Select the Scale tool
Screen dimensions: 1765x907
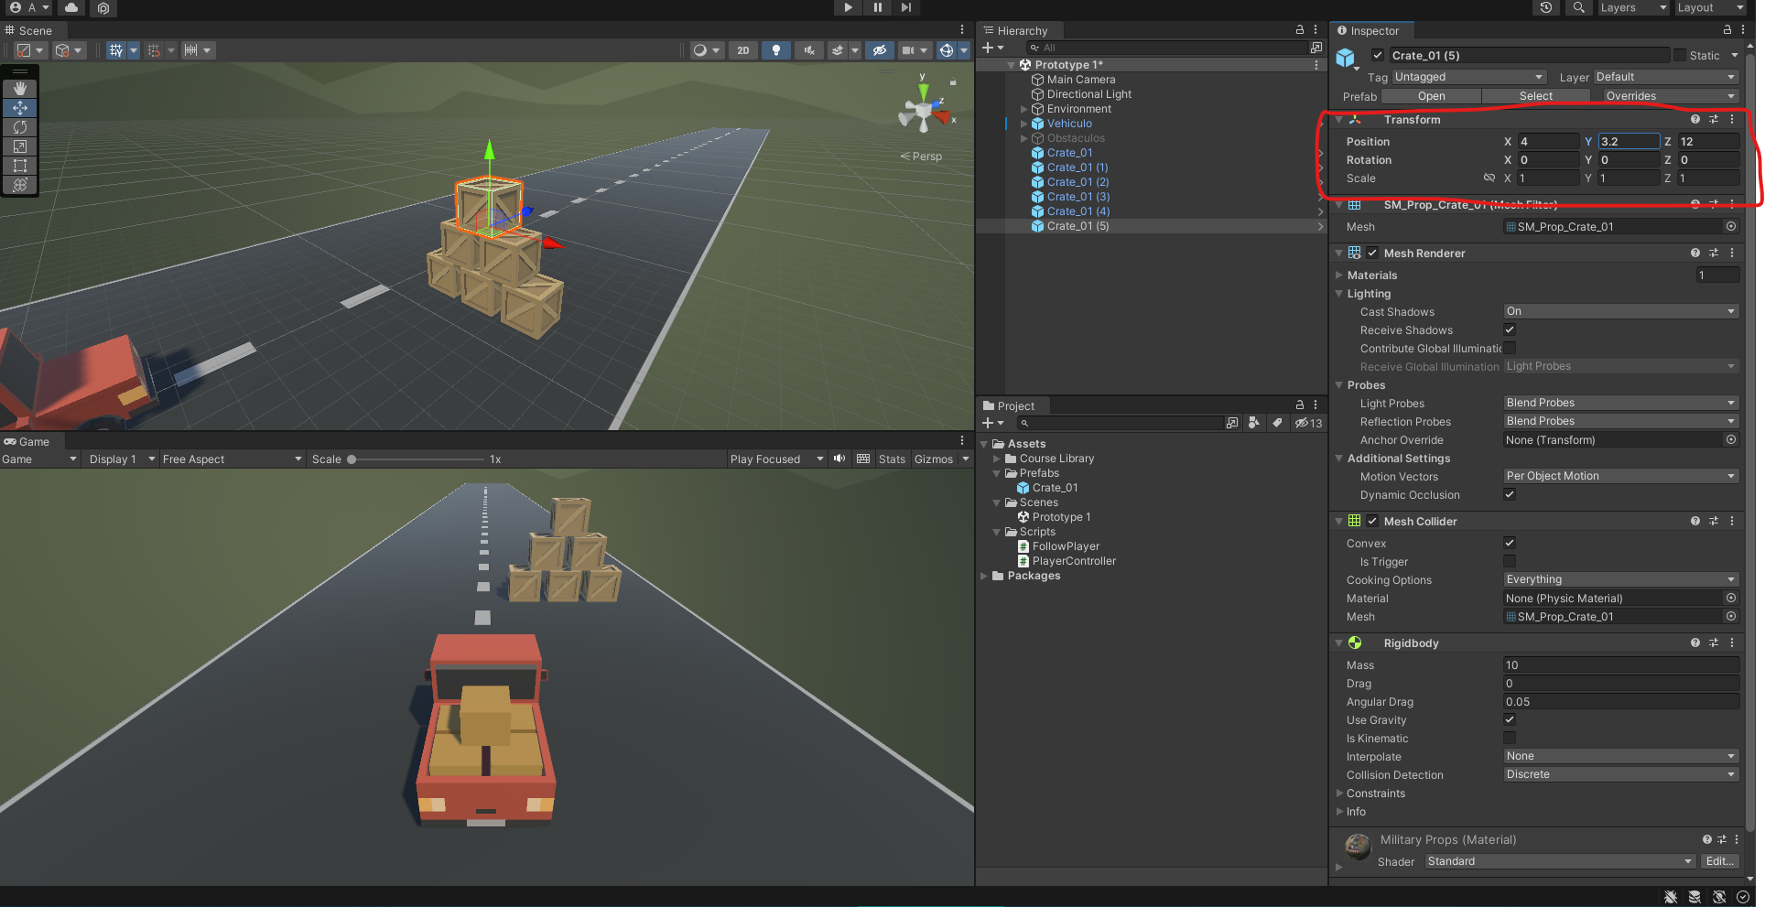19,146
